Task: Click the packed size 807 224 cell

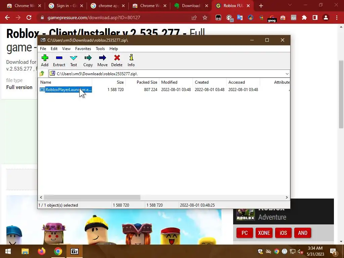Action: tap(151, 89)
